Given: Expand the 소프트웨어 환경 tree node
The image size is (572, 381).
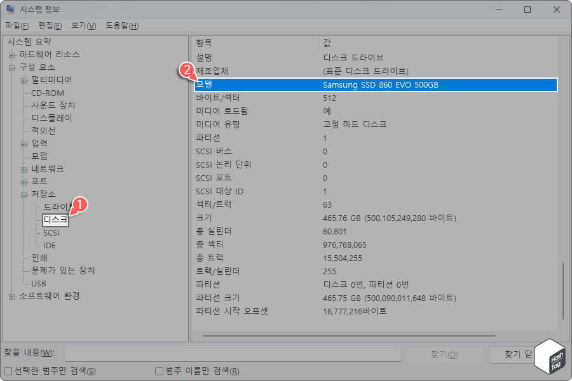Looking at the screenshot, I should click(11, 296).
